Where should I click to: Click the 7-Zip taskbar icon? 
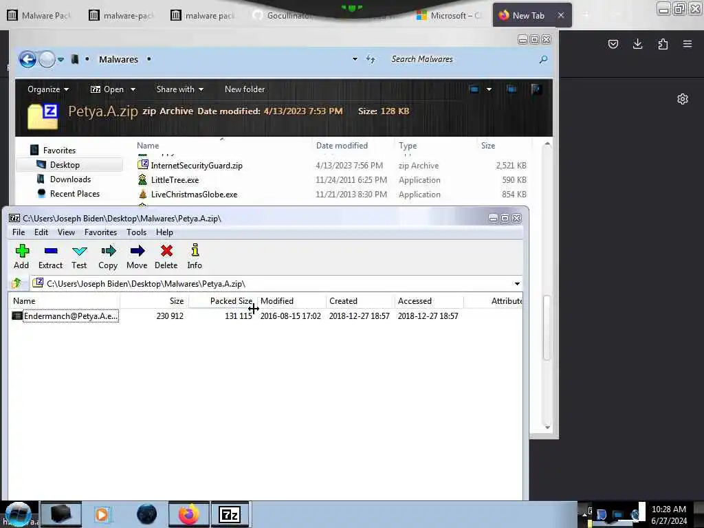[230, 514]
